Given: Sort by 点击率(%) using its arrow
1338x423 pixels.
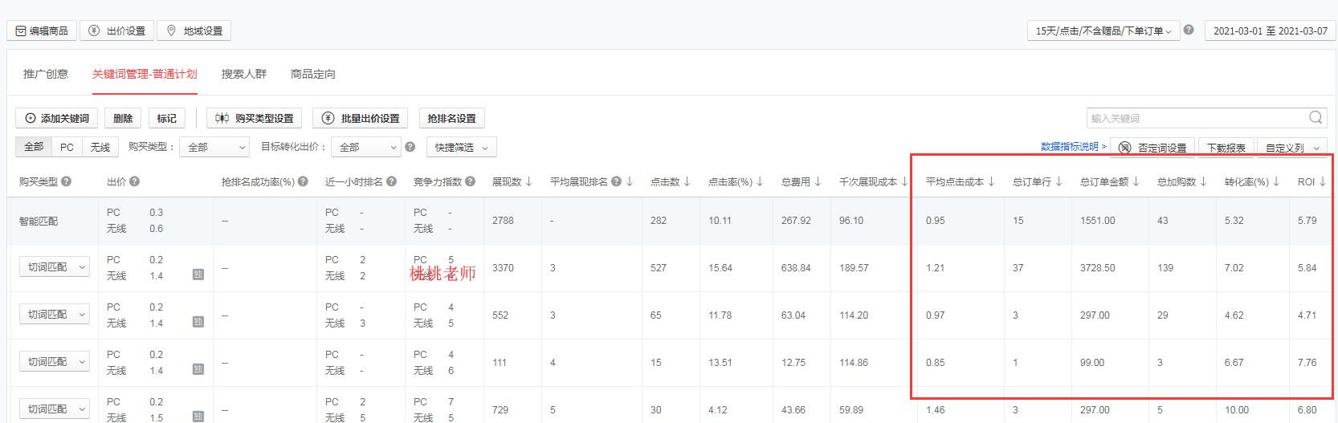Looking at the screenshot, I should coord(760,181).
